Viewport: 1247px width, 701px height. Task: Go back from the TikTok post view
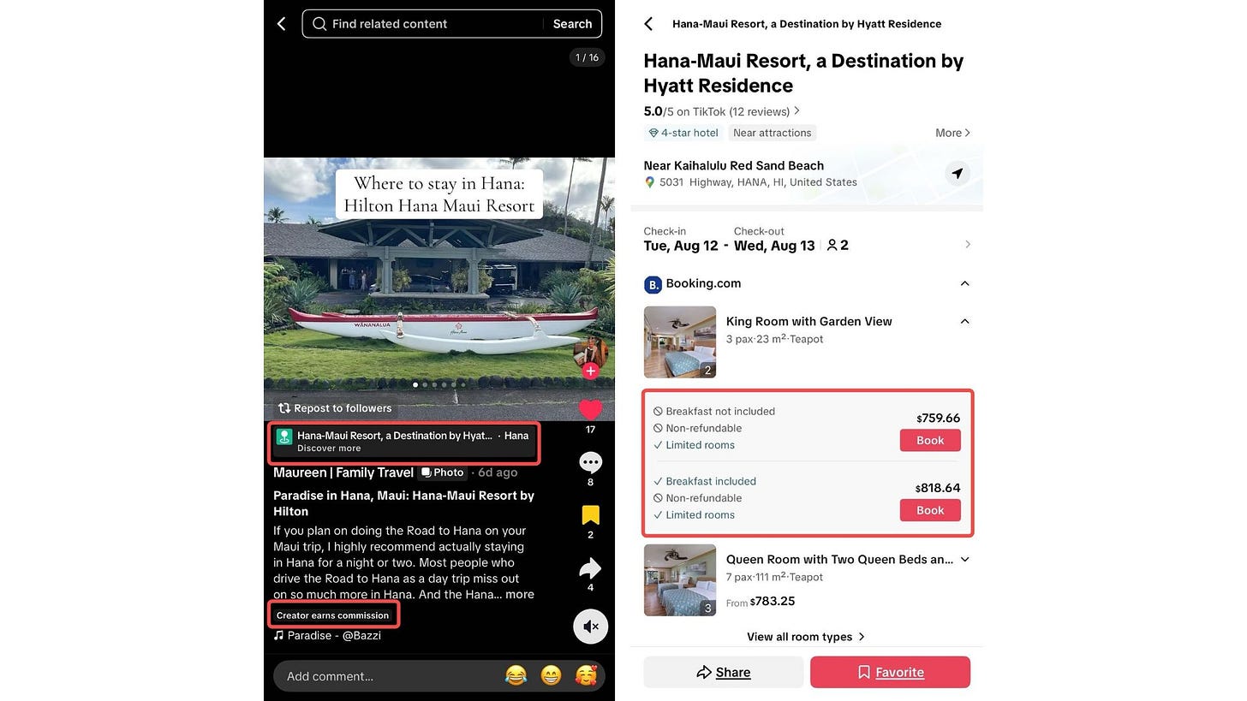(x=281, y=24)
